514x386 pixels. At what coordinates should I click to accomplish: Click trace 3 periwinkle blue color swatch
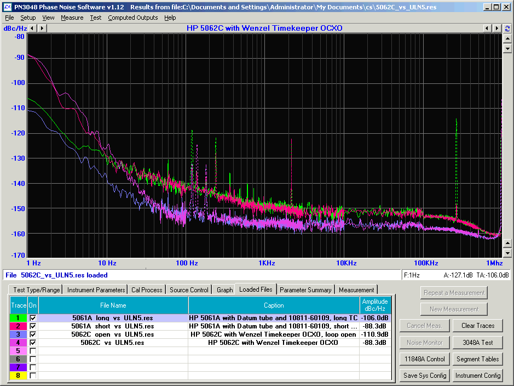coord(18,334)
